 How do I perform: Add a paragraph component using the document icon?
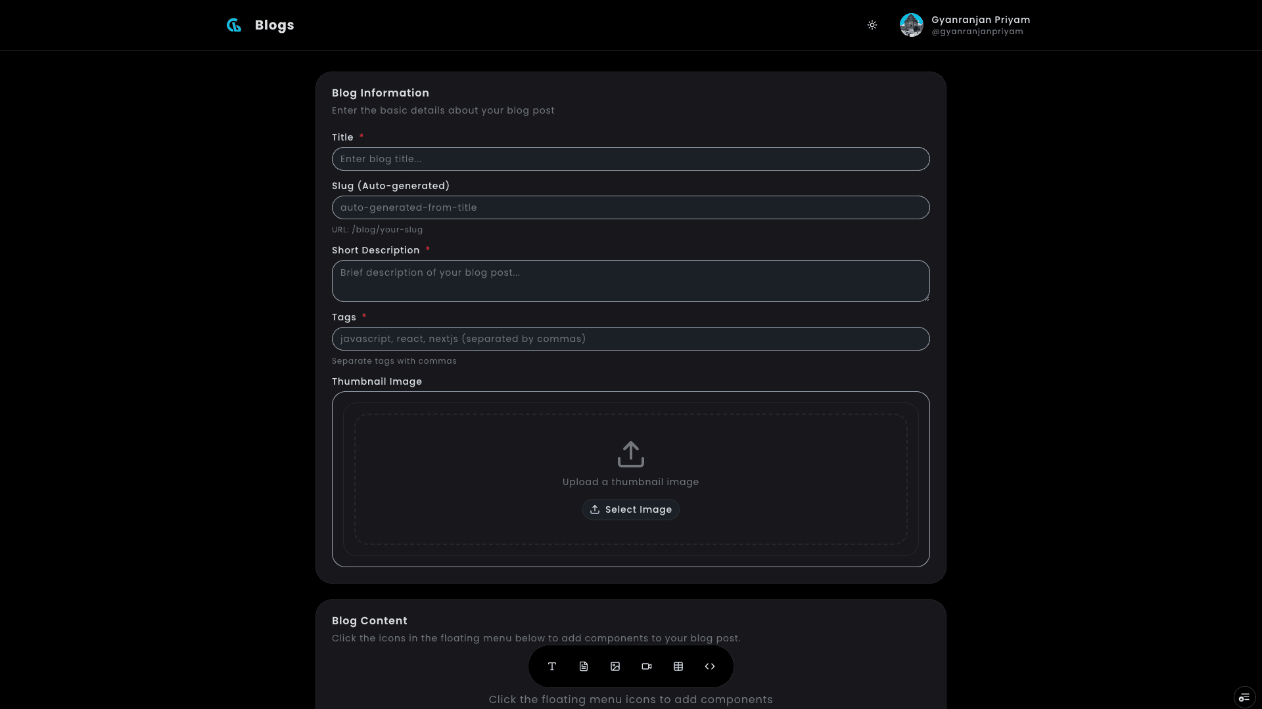[x=583, y=666]
